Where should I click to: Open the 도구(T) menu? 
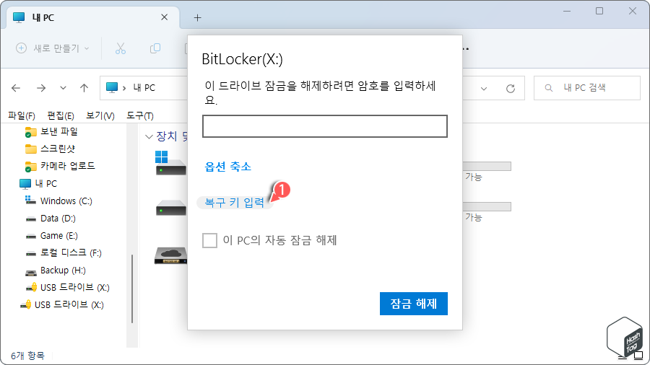pyautogui.click(x=140, y=116)
